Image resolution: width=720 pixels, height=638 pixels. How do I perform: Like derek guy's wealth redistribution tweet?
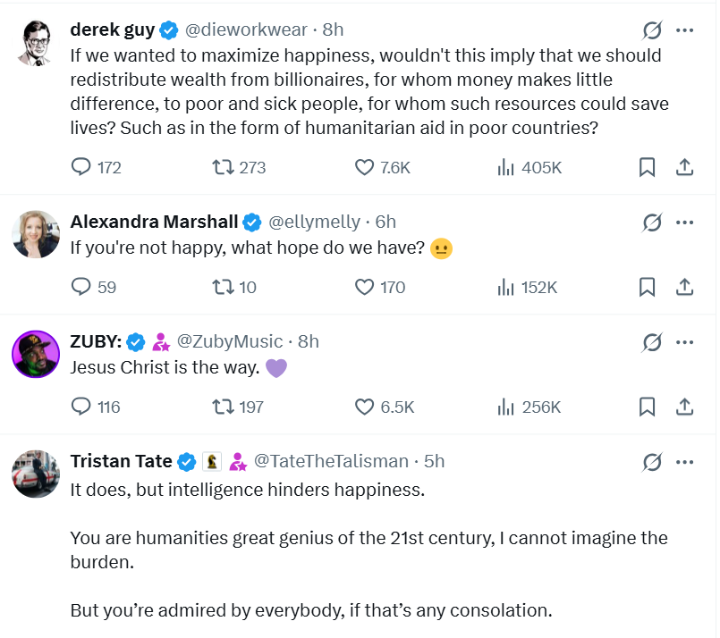364,167
